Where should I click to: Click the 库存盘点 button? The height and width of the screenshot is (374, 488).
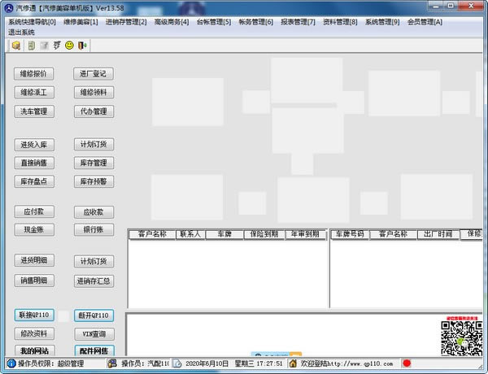point(34,181)
